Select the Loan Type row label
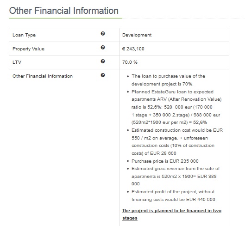Screen dimensions: 245x226 click(24, 35)
